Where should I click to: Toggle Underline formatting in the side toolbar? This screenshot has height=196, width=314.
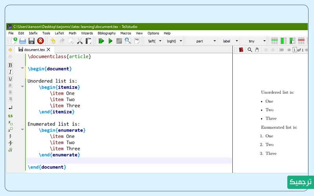pos(10,79)
